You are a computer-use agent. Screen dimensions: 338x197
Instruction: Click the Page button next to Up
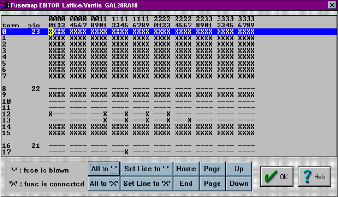pos(212,169)
